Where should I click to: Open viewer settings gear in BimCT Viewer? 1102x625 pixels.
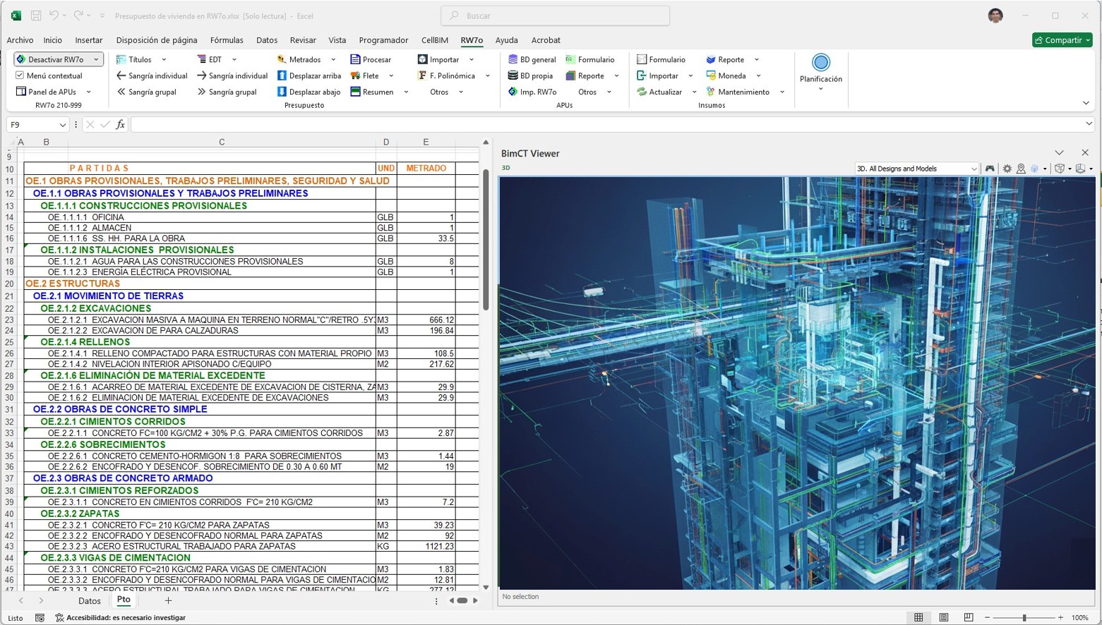point(1006,169)
